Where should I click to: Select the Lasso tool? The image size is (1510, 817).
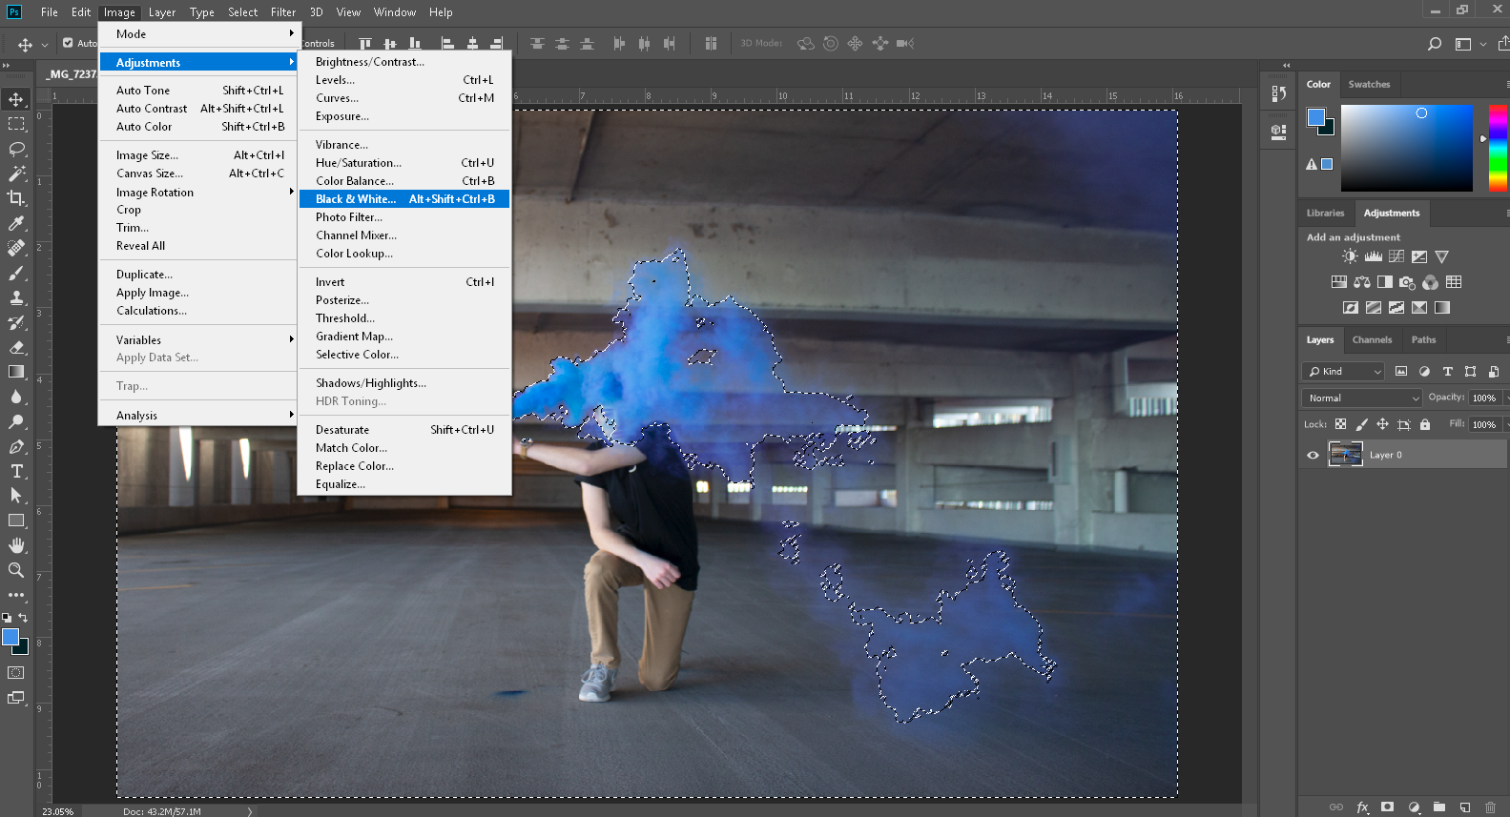coord(16,149)
